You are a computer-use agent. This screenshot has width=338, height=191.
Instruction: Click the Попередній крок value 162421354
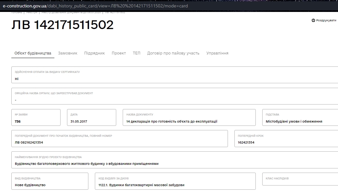pyautogui.click(x=246, y=143)
